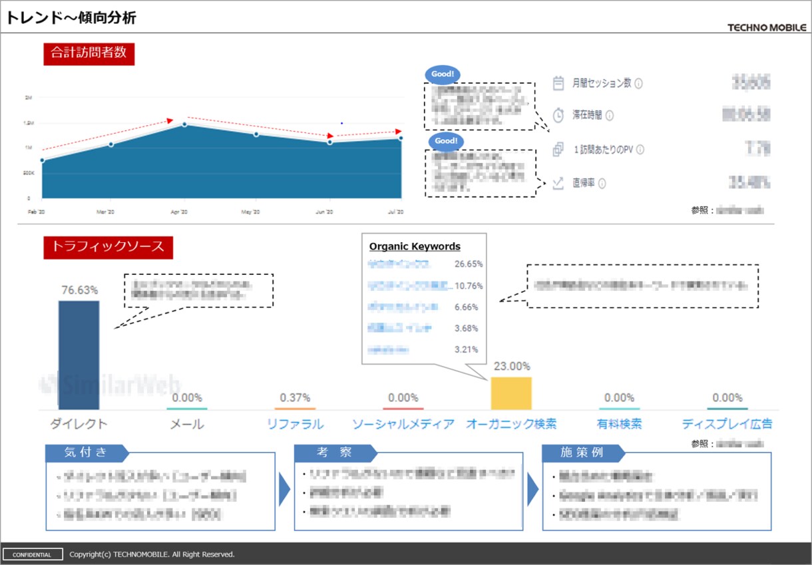Click the 26.65% keyword share value

pos(469,264)
